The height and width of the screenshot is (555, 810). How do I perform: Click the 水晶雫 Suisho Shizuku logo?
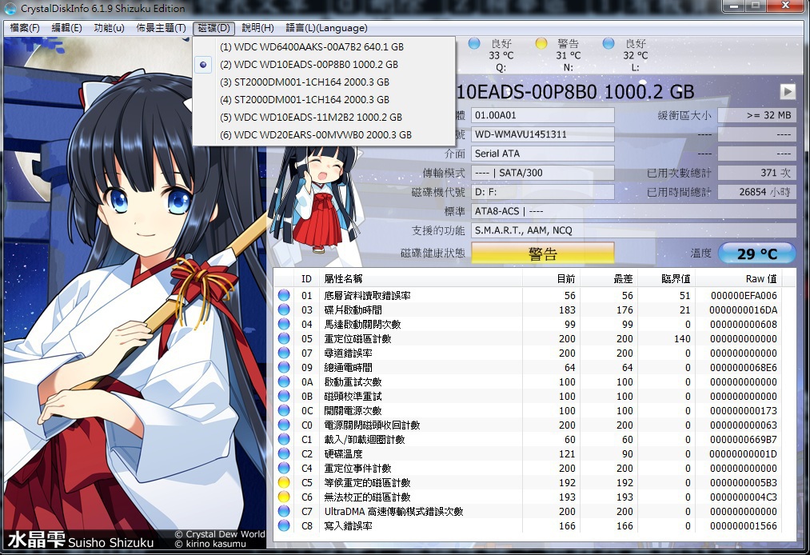[x=80, y=540]
